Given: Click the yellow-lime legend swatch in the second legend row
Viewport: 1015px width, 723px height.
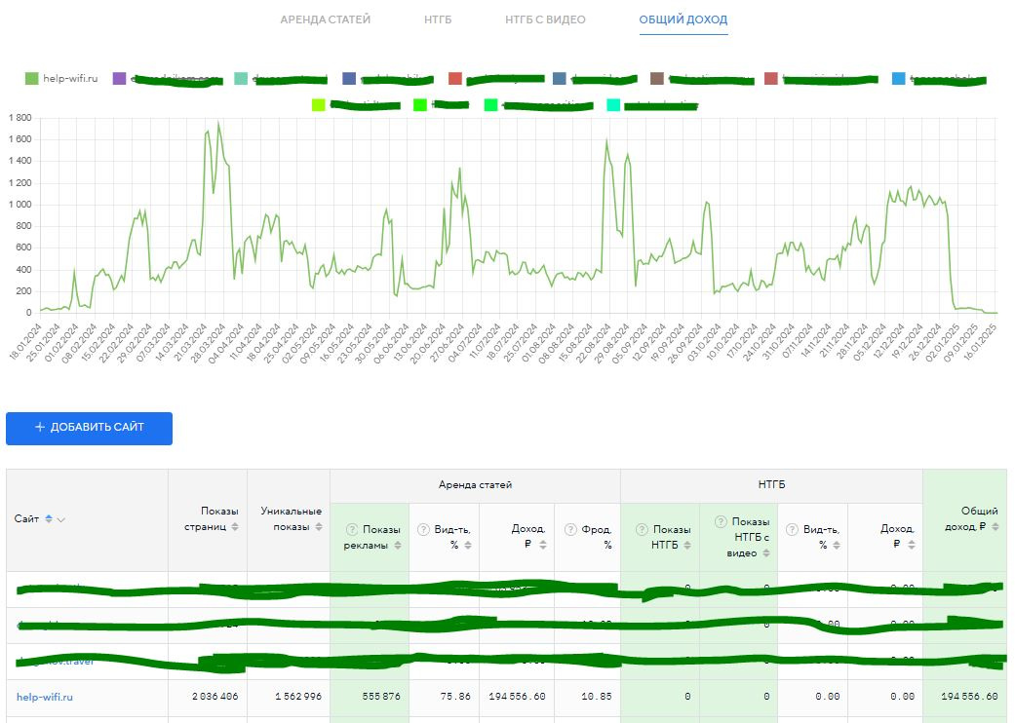Looking at the screenshot, I should (318, 105).
